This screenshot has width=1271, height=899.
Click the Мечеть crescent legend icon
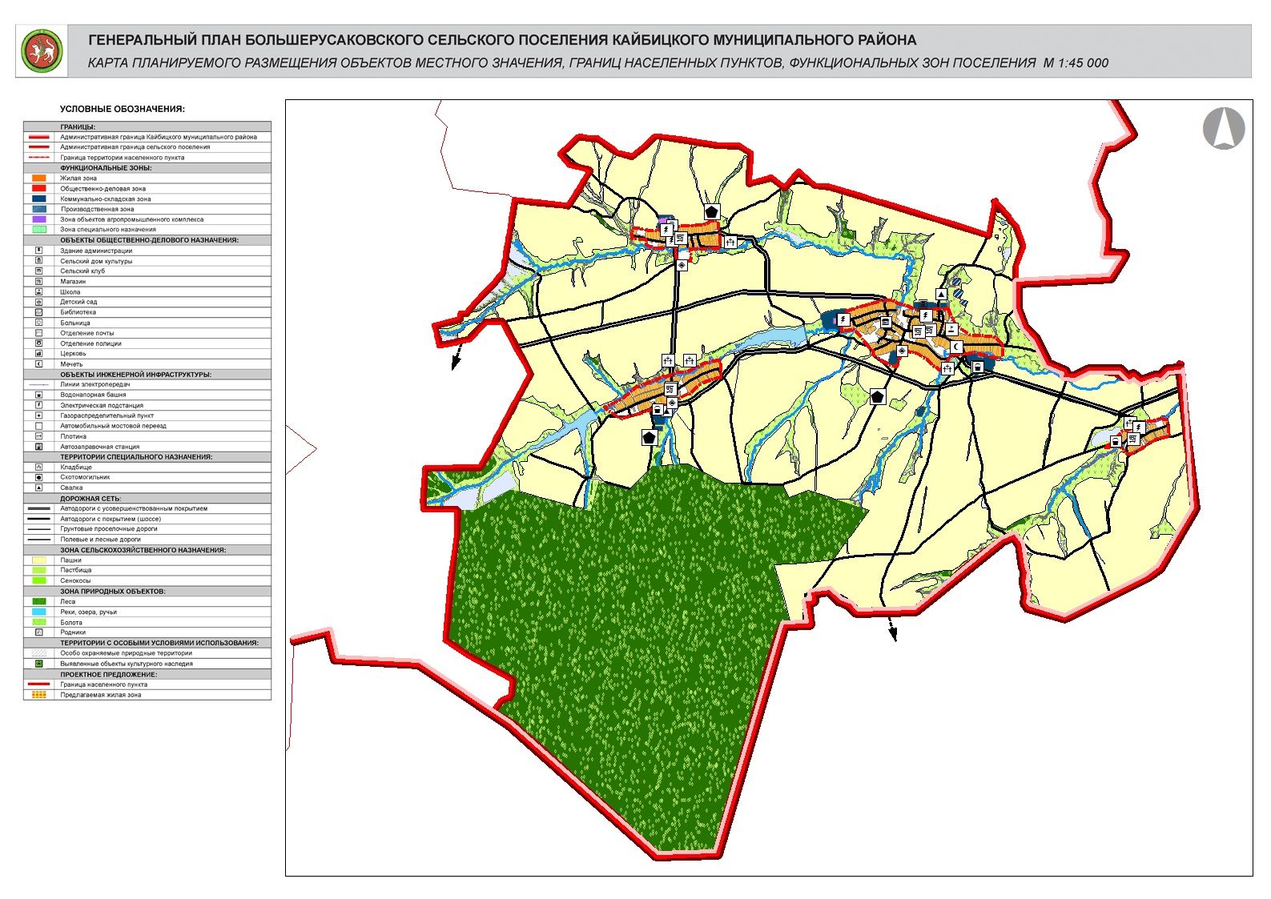pyautogui.click(x=38, y=364)
